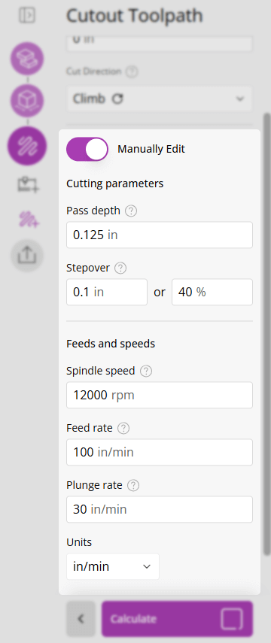This screenshot has width=271, height=643.
Task: Open the 3D model step icon
Action: pos(27,101)
